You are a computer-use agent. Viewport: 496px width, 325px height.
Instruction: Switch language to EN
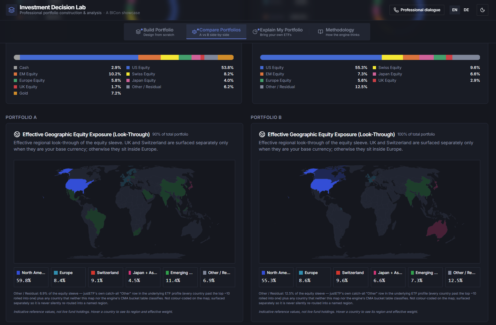[x=455, y=10]
